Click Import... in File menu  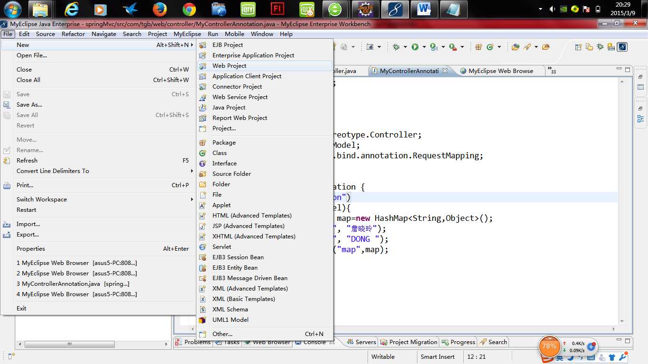click(x=99, y=224)
